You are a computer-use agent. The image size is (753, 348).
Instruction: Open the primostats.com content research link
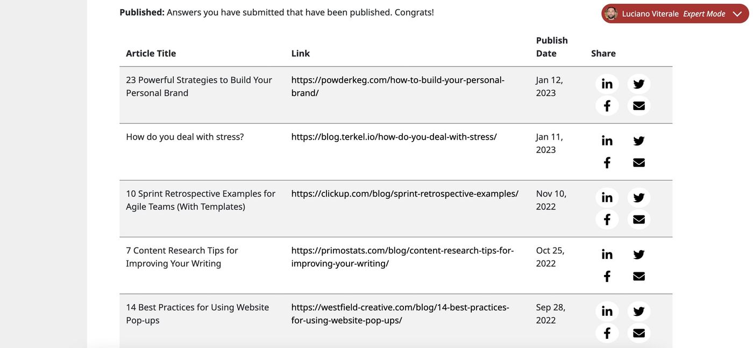(403, 257)
